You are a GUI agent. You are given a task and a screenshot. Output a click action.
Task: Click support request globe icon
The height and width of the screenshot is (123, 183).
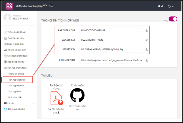(x=5, y=109)
